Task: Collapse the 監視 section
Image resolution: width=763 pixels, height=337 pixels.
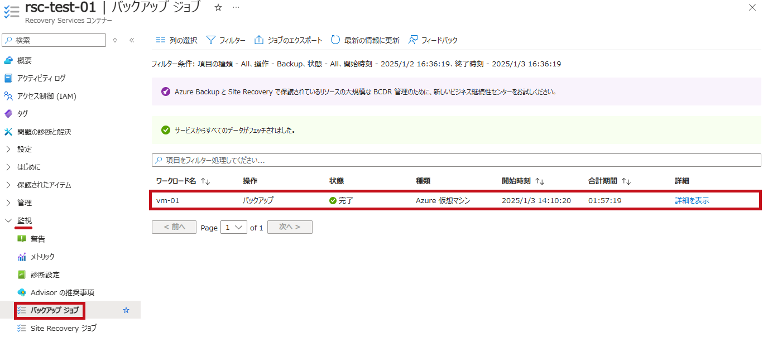Action: click(25, 220)
